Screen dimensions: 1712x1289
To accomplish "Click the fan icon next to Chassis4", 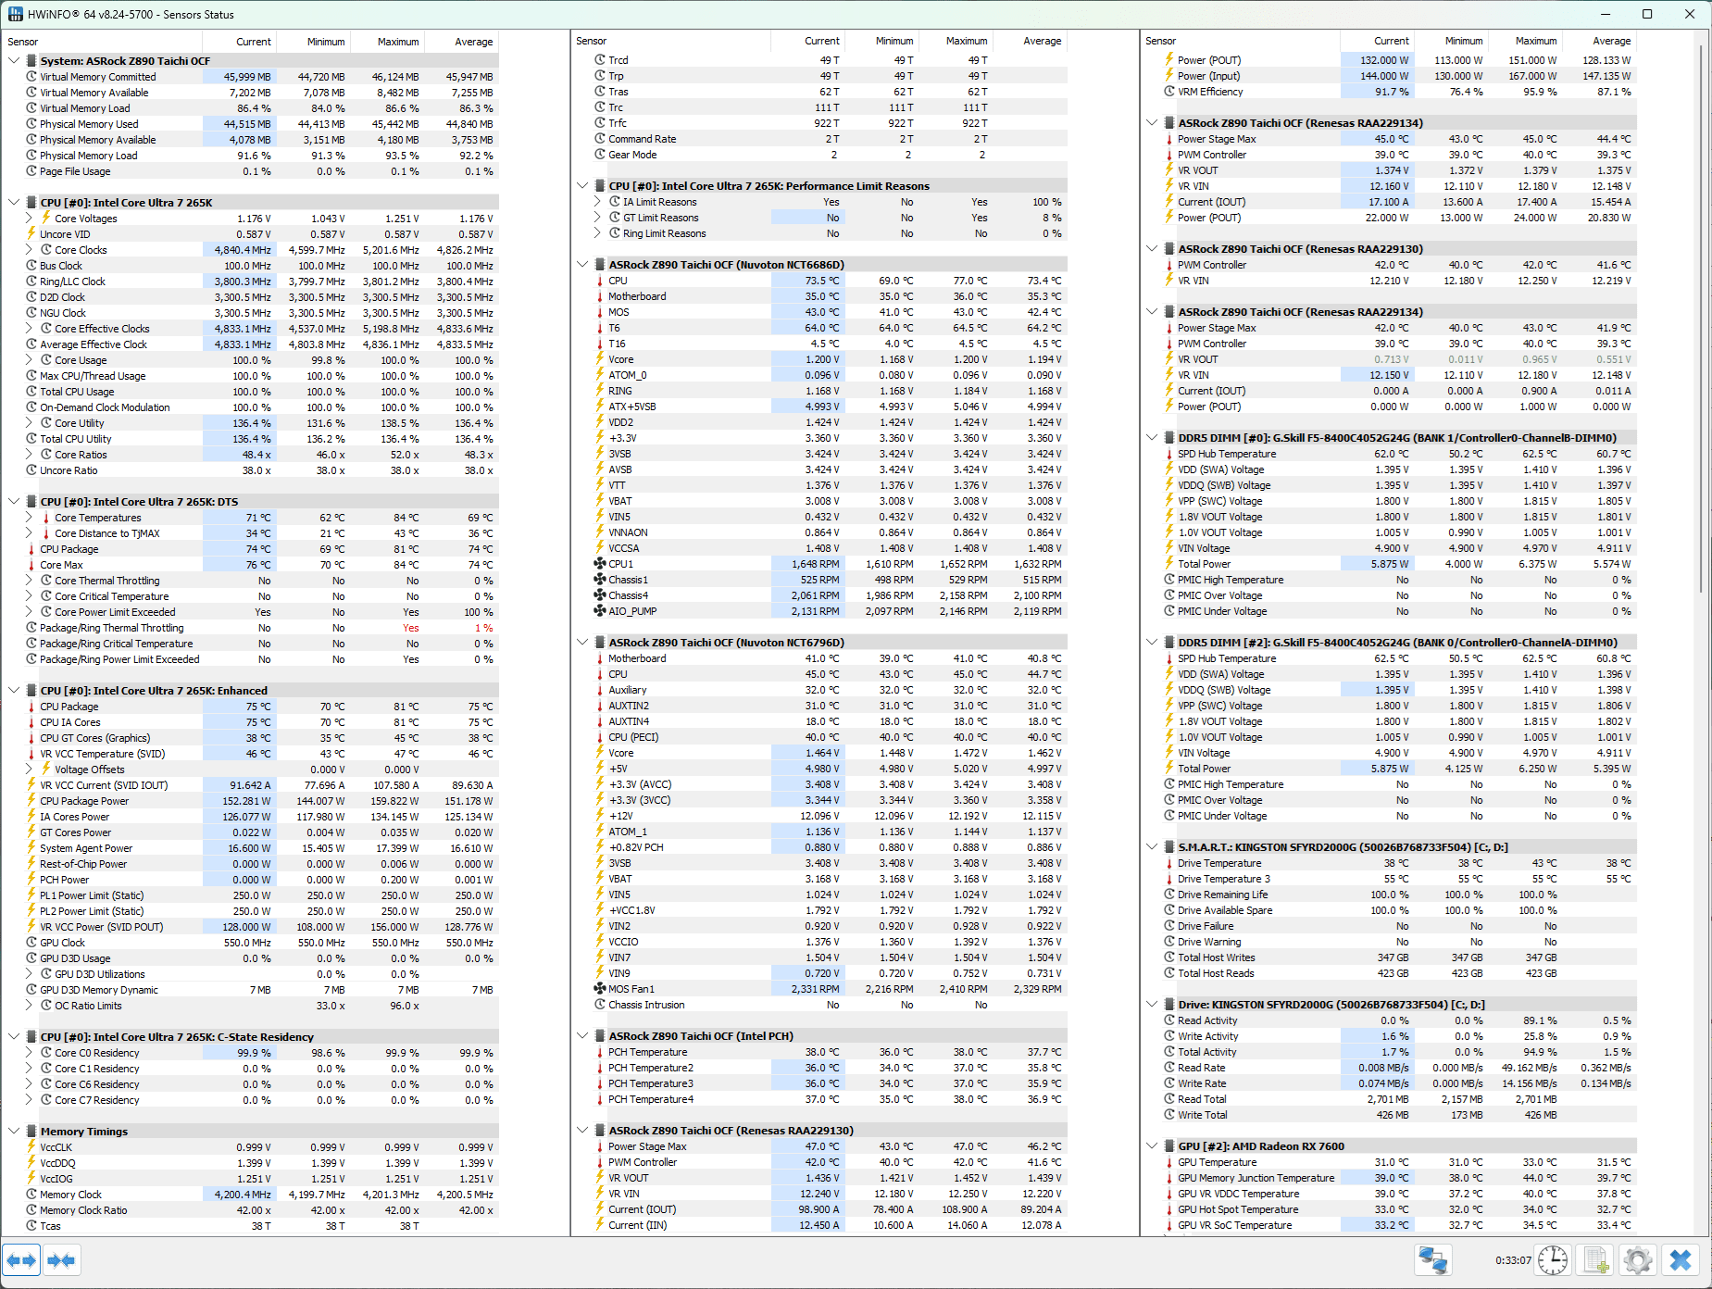I will 600,595.
